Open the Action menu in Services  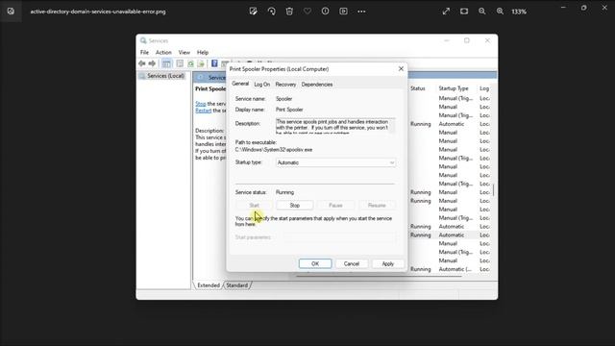[x=163, y=52]
